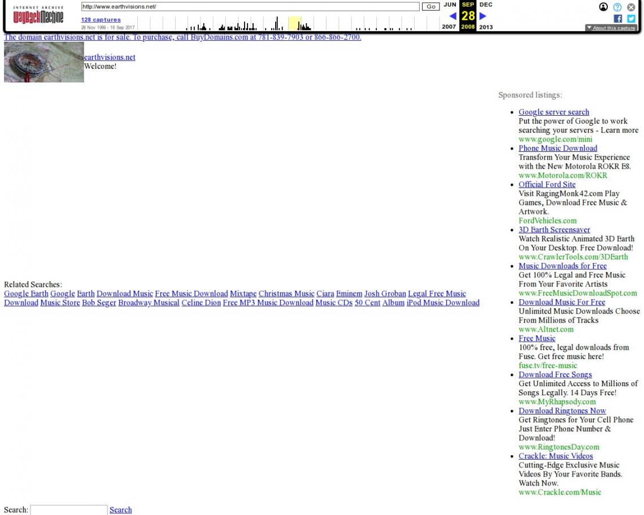The image size is (644, 515).
Task: Close the Wayback toolbar
Action: click(x=631, y=7)
